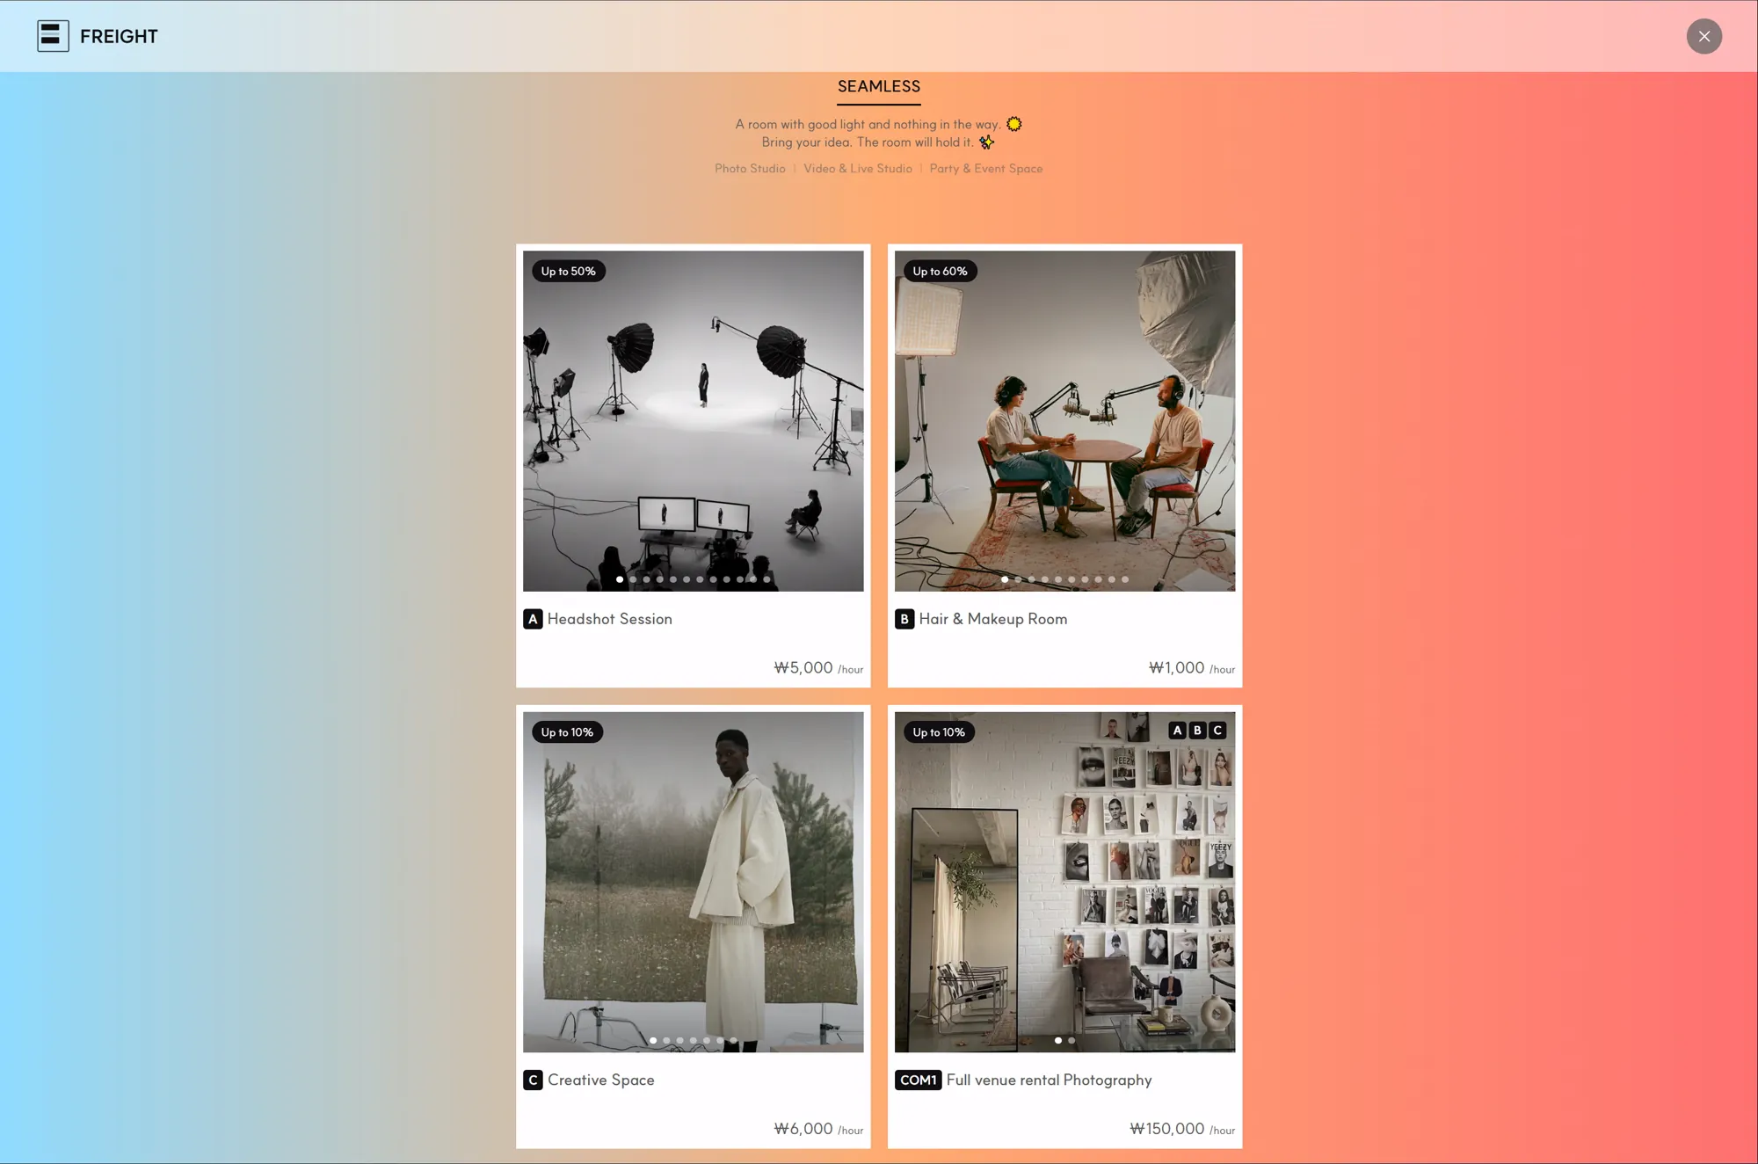1758x1164 pixels.
Task: Open the Headshot Session studio photo
Action: tap(693, 421)
